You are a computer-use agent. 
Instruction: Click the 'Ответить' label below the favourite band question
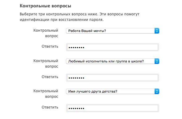(x=50, y=77)
